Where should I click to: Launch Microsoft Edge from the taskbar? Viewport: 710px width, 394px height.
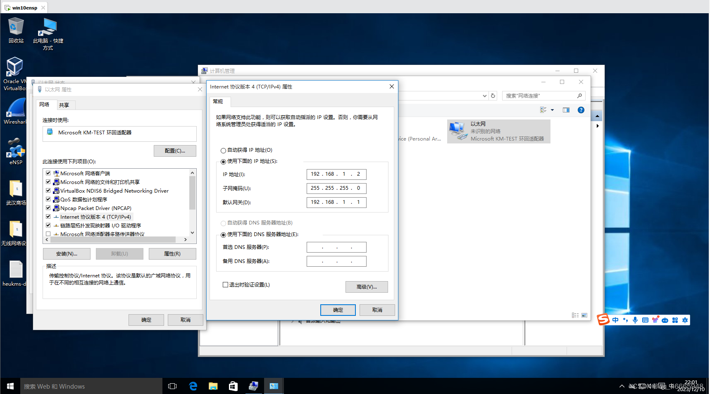click(193, 386)
